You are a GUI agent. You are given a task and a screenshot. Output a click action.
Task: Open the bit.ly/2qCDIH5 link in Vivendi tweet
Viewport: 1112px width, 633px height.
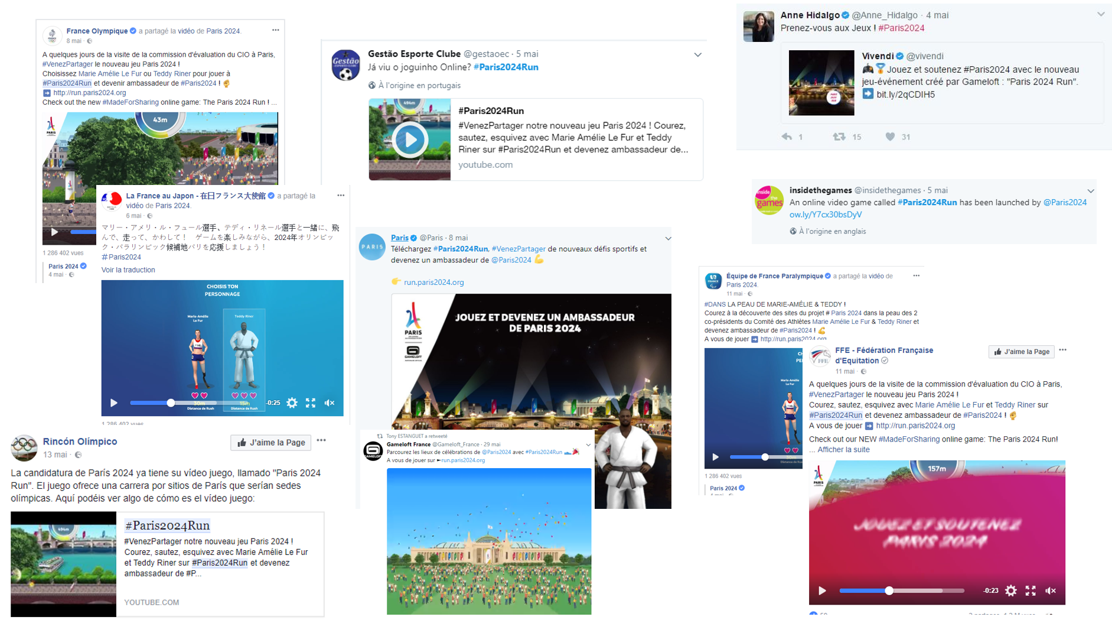click(x=905, y=95)
